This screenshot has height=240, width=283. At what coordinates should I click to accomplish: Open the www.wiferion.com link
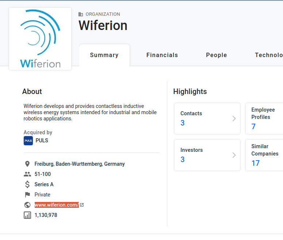pos(57,205)
